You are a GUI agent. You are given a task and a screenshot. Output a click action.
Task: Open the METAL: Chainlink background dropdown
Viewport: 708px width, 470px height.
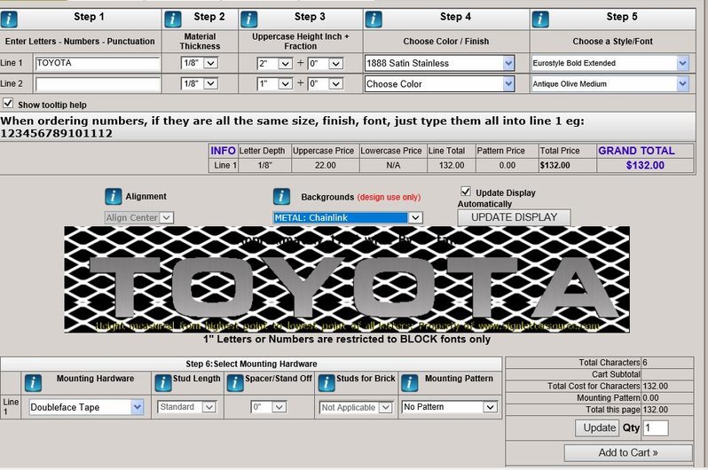pos(348,217)
